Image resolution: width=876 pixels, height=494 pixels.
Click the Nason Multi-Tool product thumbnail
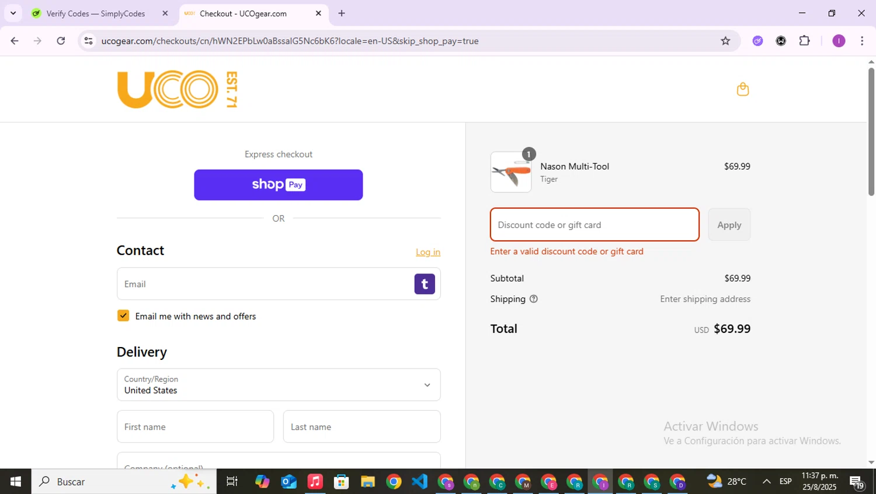(511, 172)
